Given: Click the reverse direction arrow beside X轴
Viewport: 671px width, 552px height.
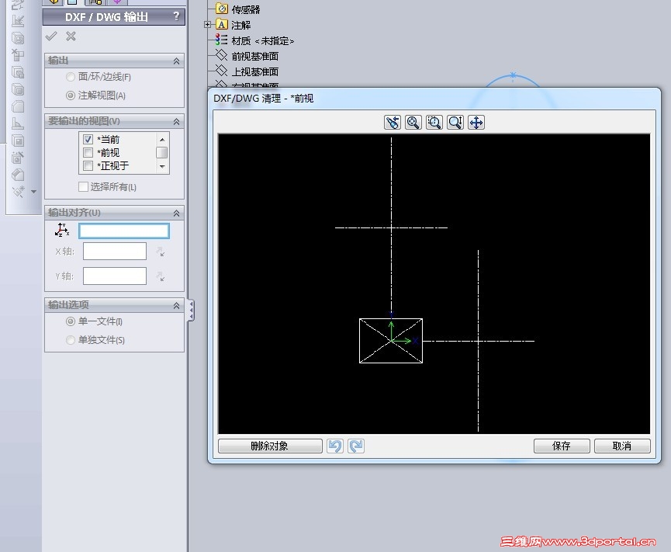Looking at the screenshot, I should click(x=161, y=252).
